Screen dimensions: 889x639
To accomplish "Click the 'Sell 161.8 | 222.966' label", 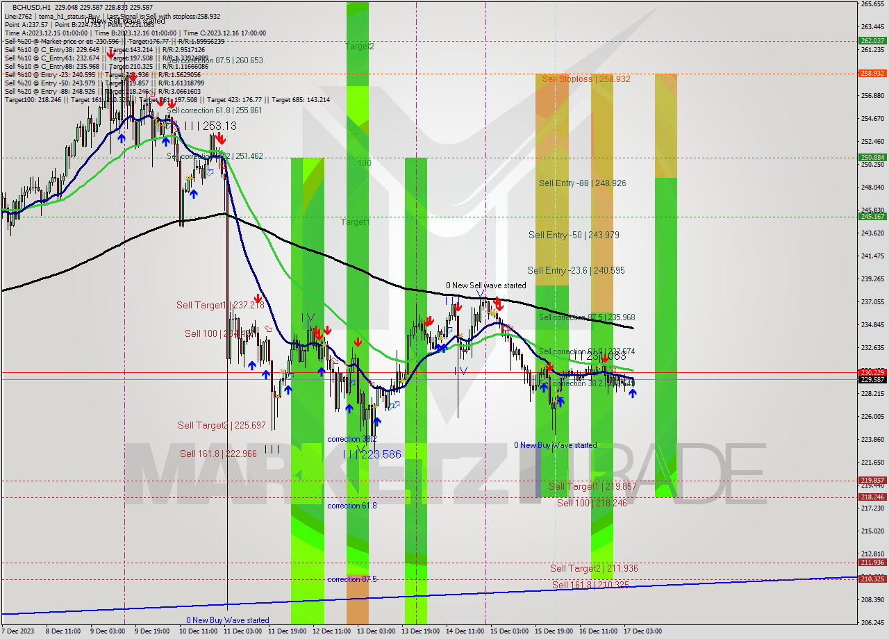I will point(218,454).
